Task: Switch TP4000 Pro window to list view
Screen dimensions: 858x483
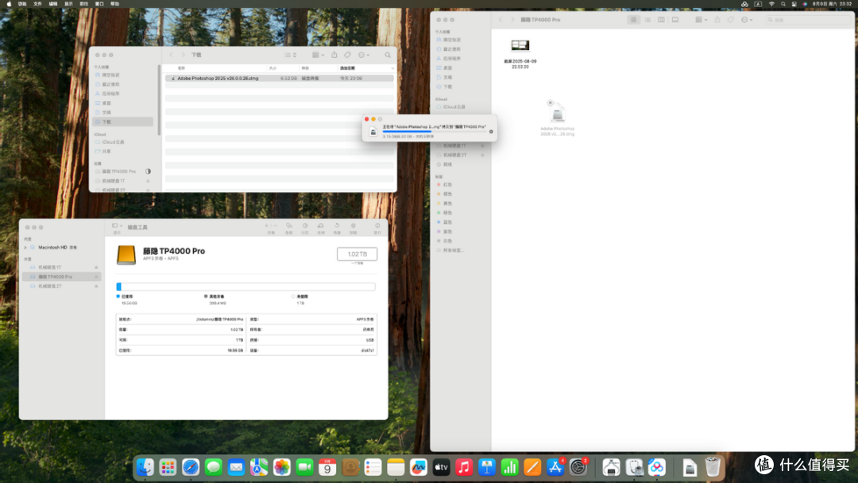Action: click(x=647, y=20)
